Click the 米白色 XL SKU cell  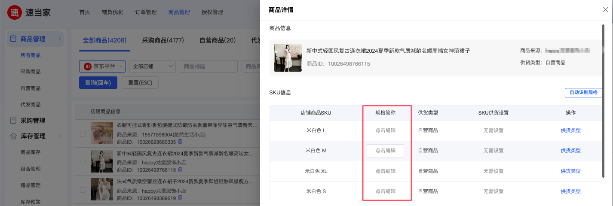click(316, 171)
